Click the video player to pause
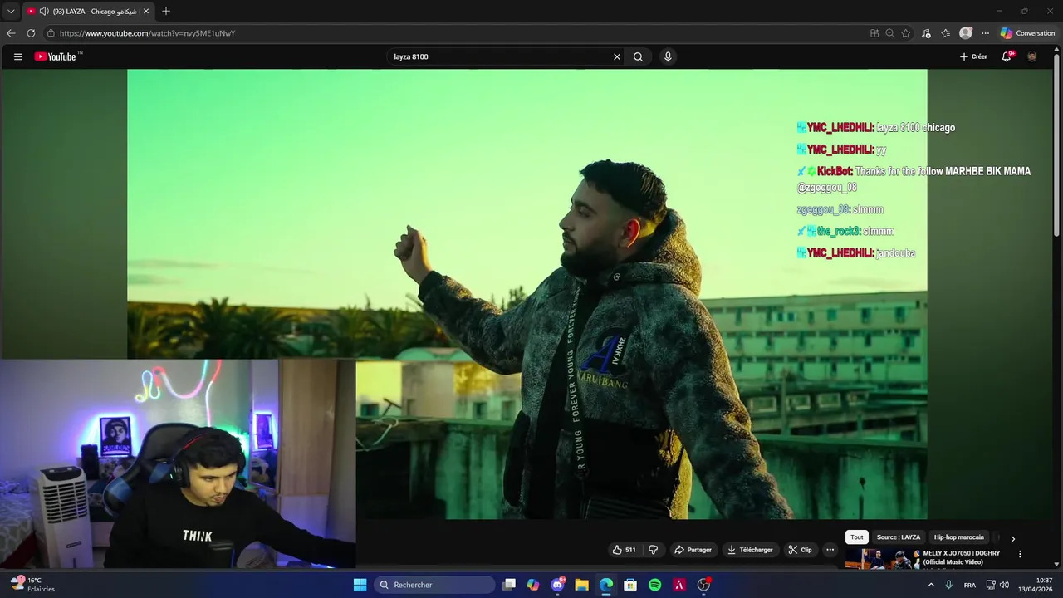Screen dimensions: 1063x598 pos(527,294)
